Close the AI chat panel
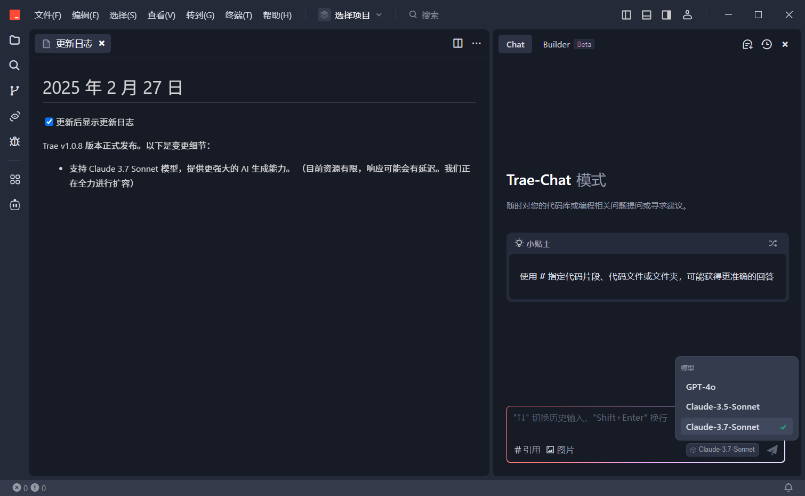Screen dimensions: 805x496 point(785,44)
